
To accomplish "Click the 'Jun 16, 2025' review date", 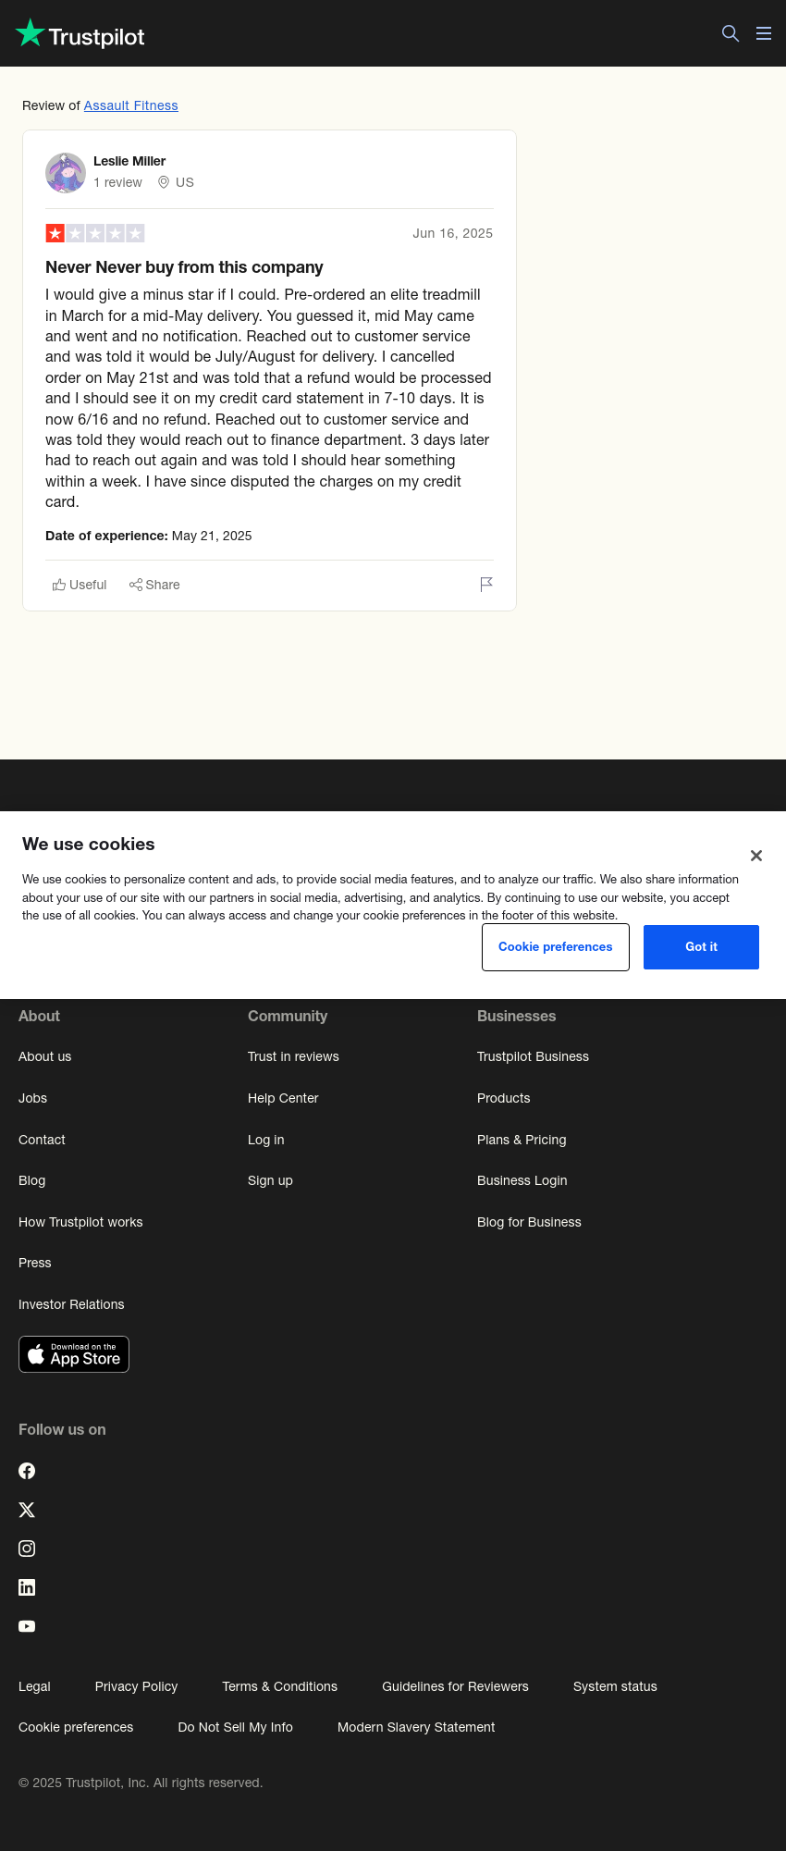I will 452,233.
